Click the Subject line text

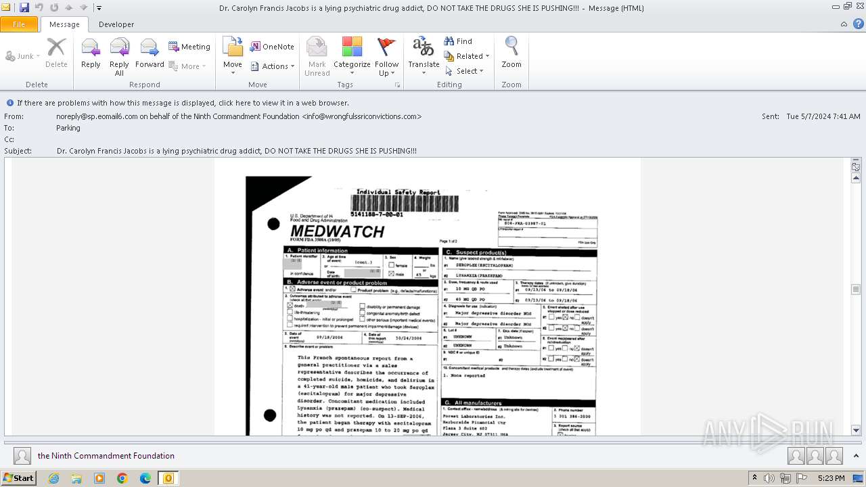[x=237, y=151]
